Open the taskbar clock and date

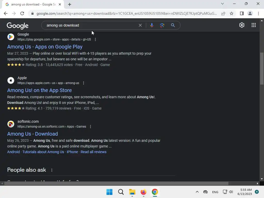point(245,192)
